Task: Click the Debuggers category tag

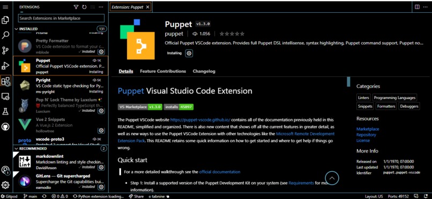Action: [x=409, y=106]
